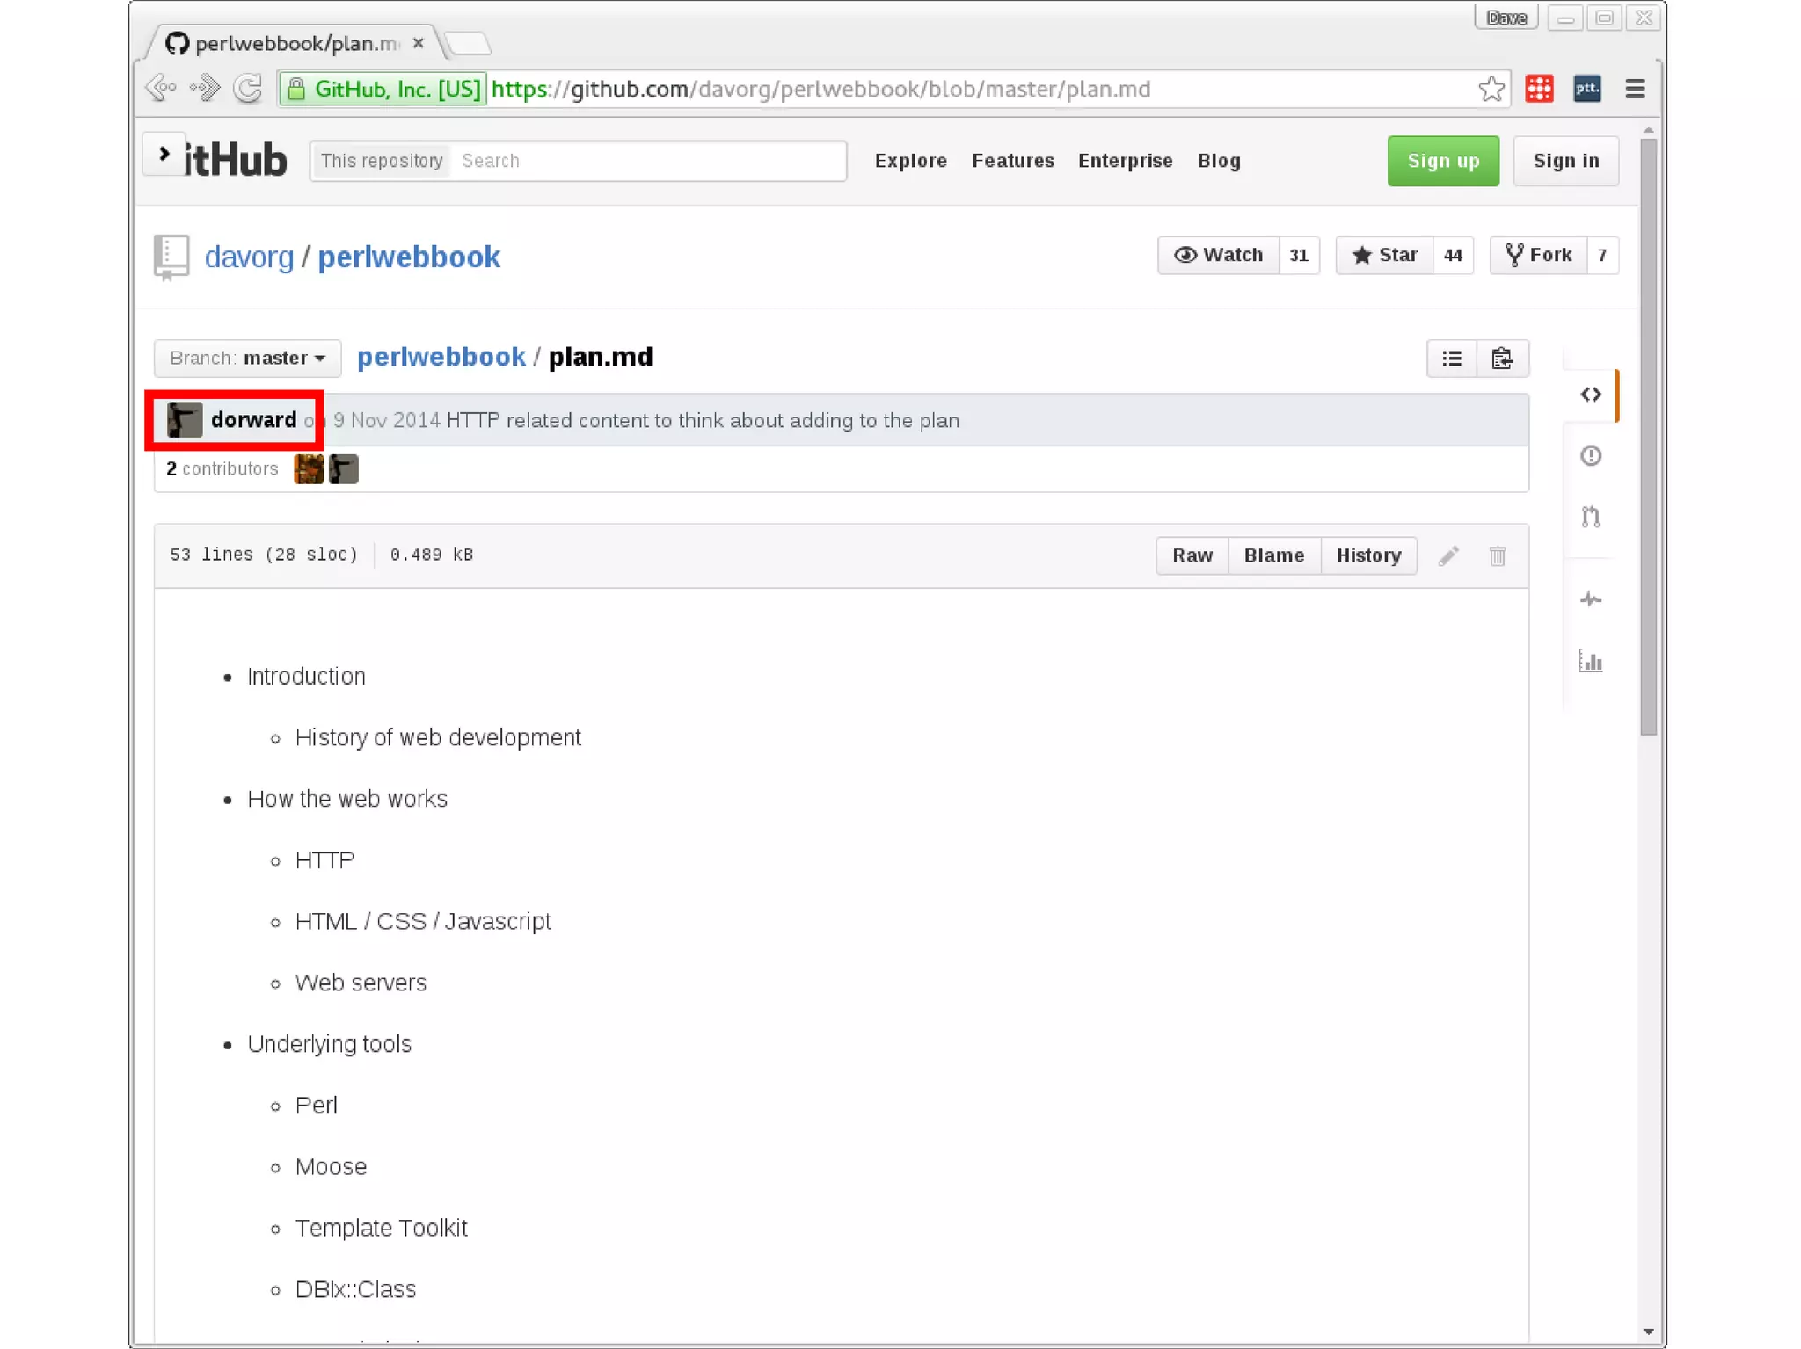This screenshot has width=1801, height=1349.
Task: Open the Blame view
Action: click(x=1272, y=555)
